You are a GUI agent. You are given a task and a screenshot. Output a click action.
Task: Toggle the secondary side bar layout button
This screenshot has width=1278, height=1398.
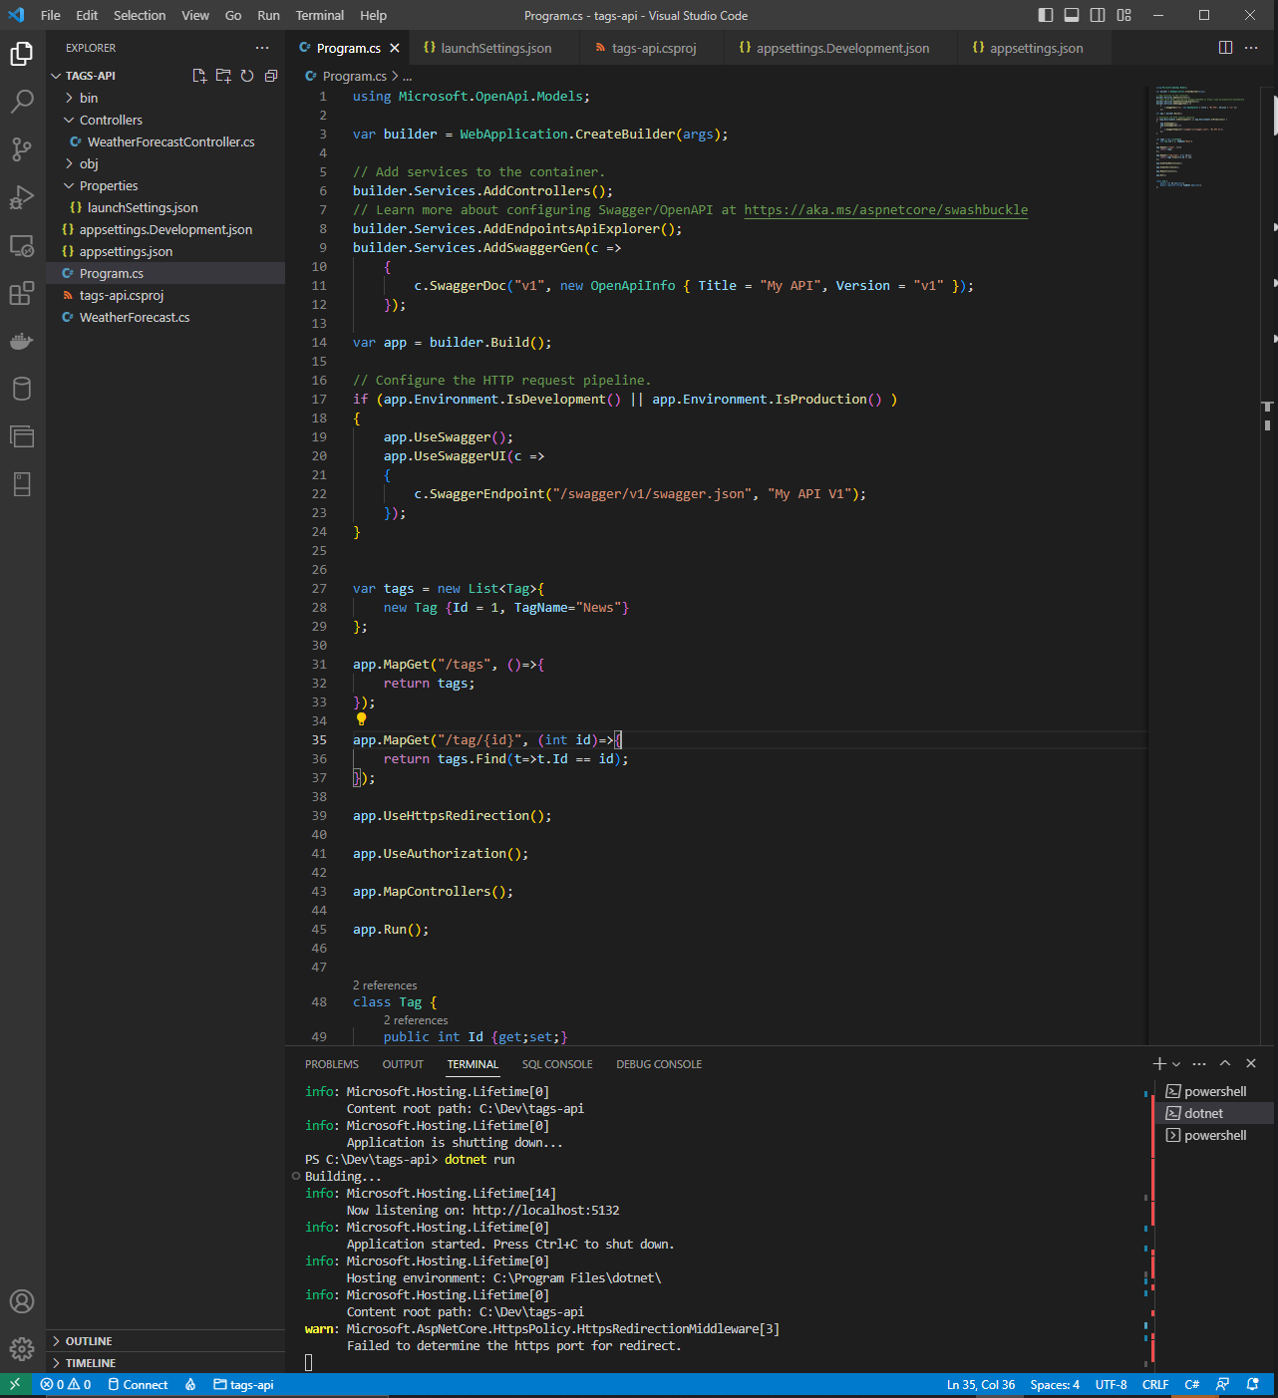pyautogui.click(x=1098, y=15)
